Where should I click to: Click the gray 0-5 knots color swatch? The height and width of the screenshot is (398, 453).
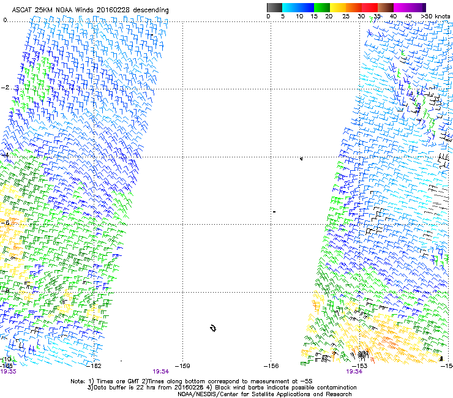pos(274,7)
